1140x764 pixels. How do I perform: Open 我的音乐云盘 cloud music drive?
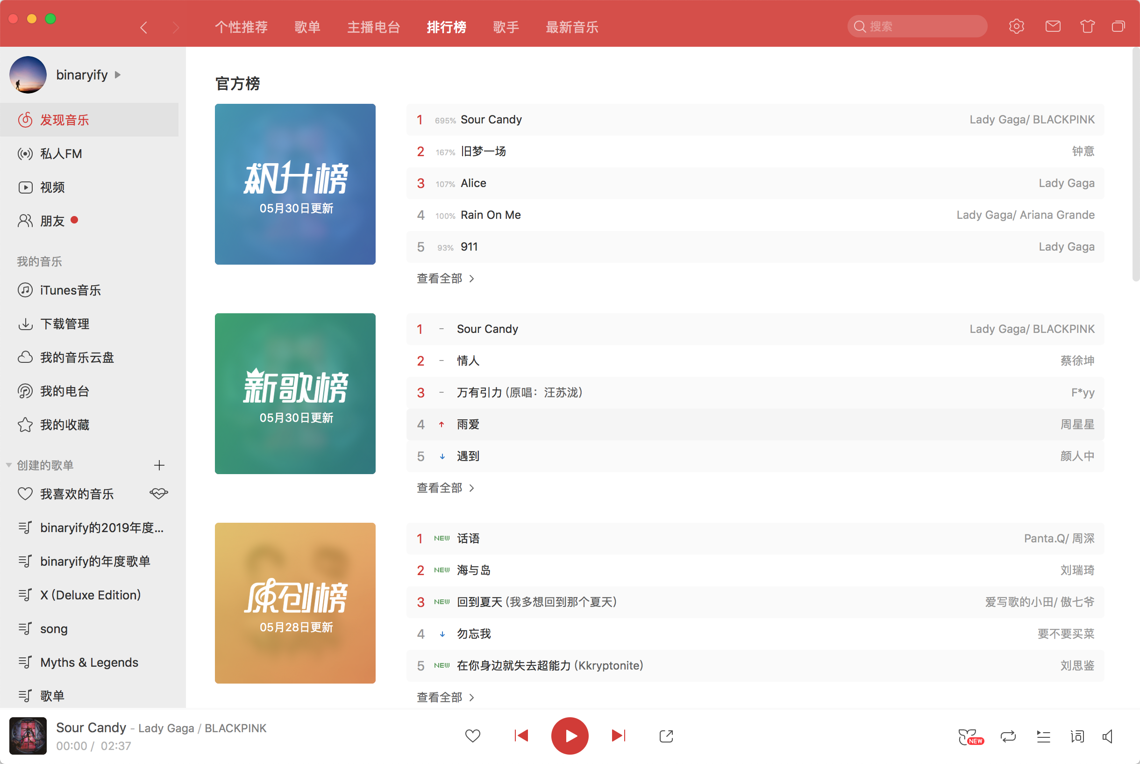[x=77, y=357]
